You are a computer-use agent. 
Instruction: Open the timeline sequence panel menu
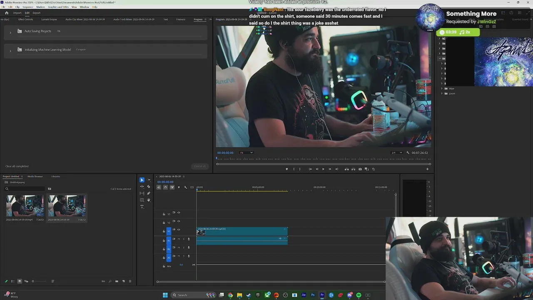click(x=184, y=176)
